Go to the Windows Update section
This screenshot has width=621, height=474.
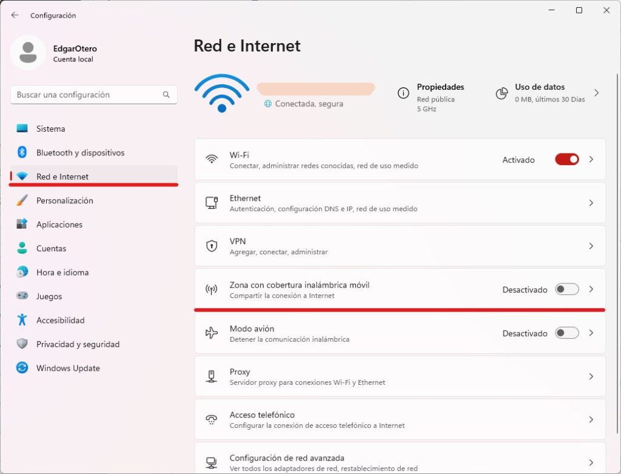94,368
